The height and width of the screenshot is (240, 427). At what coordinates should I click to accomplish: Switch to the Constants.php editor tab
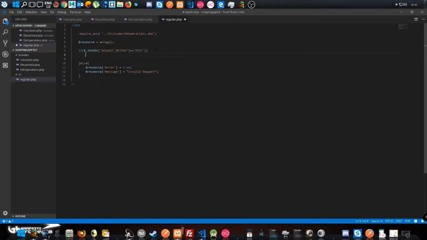click(72, 19)
